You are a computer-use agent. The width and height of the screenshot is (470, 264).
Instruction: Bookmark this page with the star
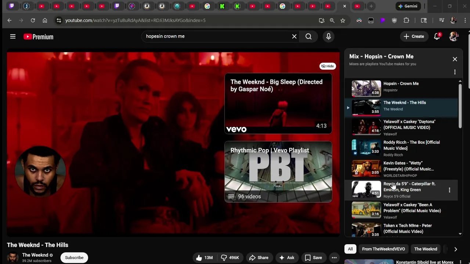click(x=343, y=21)
